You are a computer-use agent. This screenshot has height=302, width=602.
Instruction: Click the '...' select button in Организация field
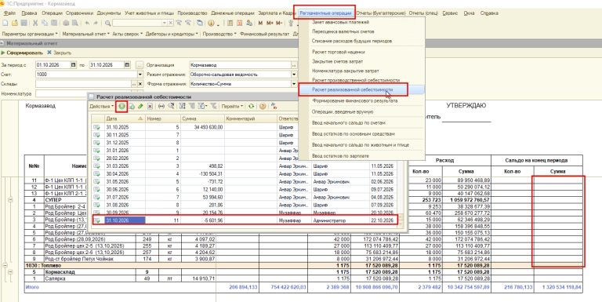point(294,65)
